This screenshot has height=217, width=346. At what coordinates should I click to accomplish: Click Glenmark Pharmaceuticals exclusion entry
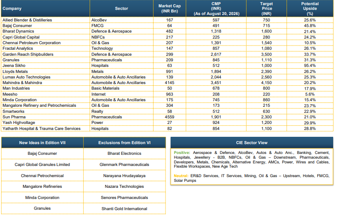[x=124, y=165]
